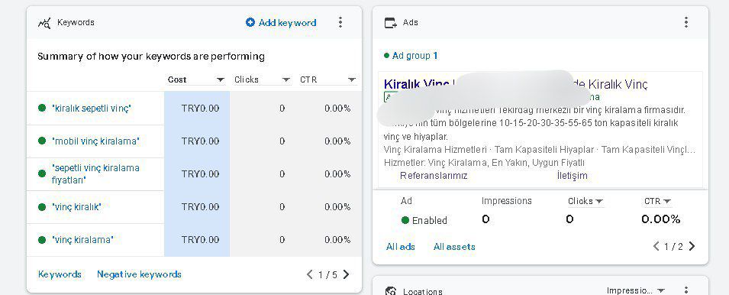Toggle the ad's Enabled status dot
Screen dimensions: 729x295
click(x=405, y=220)
